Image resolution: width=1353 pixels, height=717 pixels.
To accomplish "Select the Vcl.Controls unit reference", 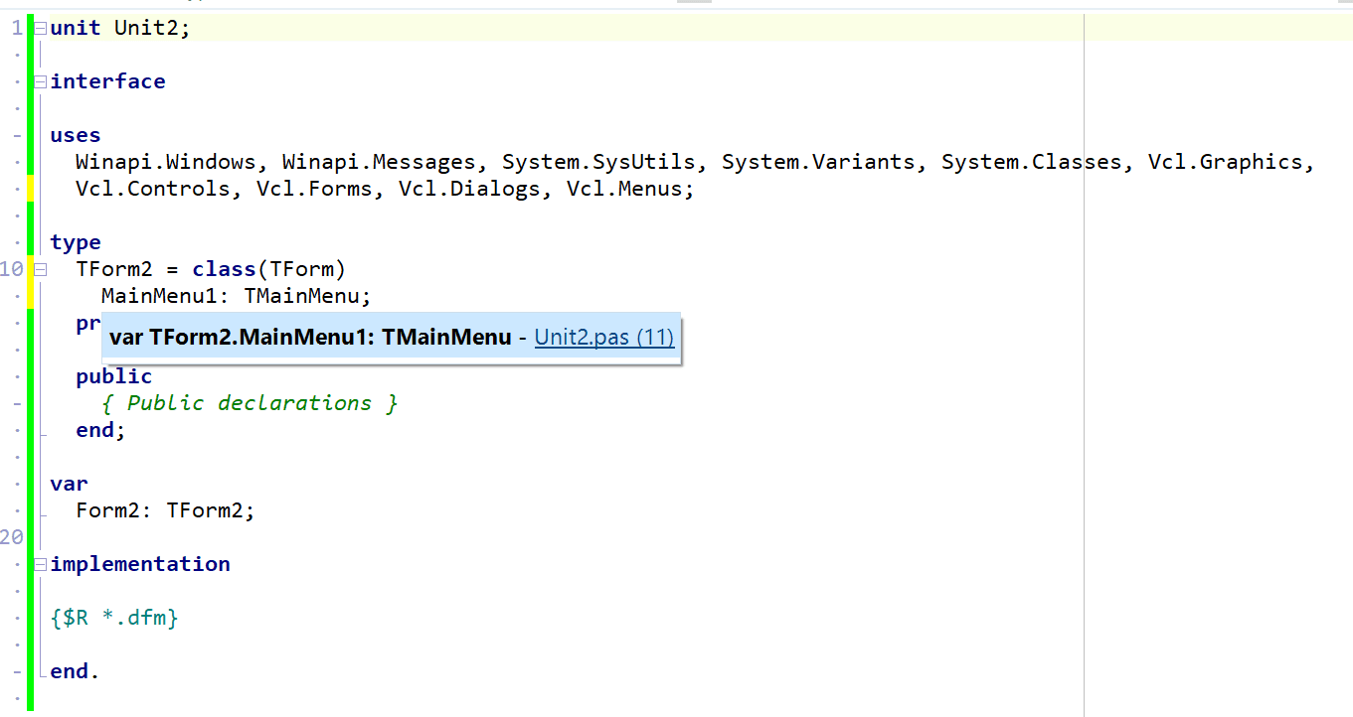I will tap(153, 189).
